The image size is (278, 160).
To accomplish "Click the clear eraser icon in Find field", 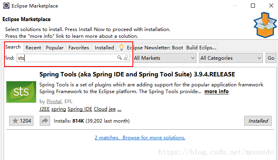I will pos(126,58).
